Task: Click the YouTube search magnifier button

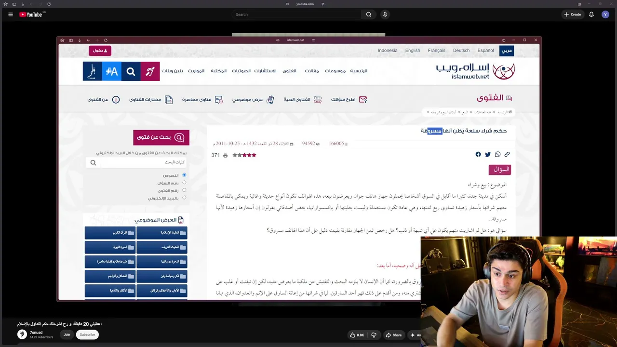Action: pyautogui.click(x=369, y=14)
